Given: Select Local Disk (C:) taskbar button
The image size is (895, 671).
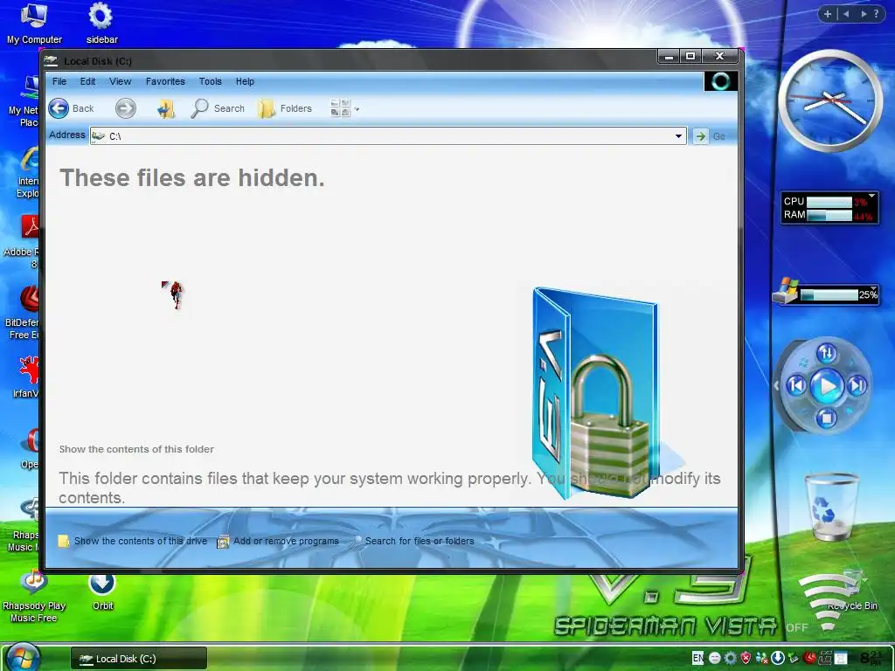Looking at the screenshot, I should (139, 659).
